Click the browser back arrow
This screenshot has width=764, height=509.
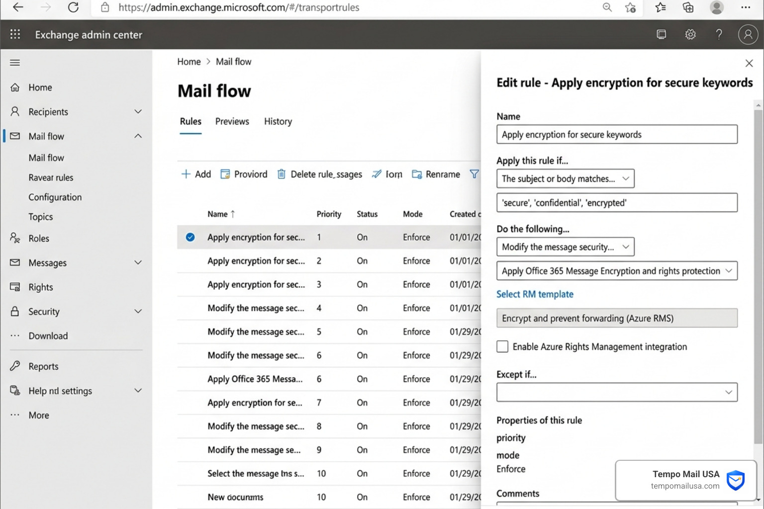[18, 7]
